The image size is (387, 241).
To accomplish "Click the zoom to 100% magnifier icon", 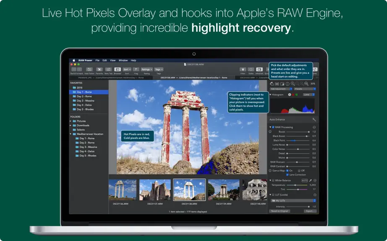I will [x=306, y=84].
